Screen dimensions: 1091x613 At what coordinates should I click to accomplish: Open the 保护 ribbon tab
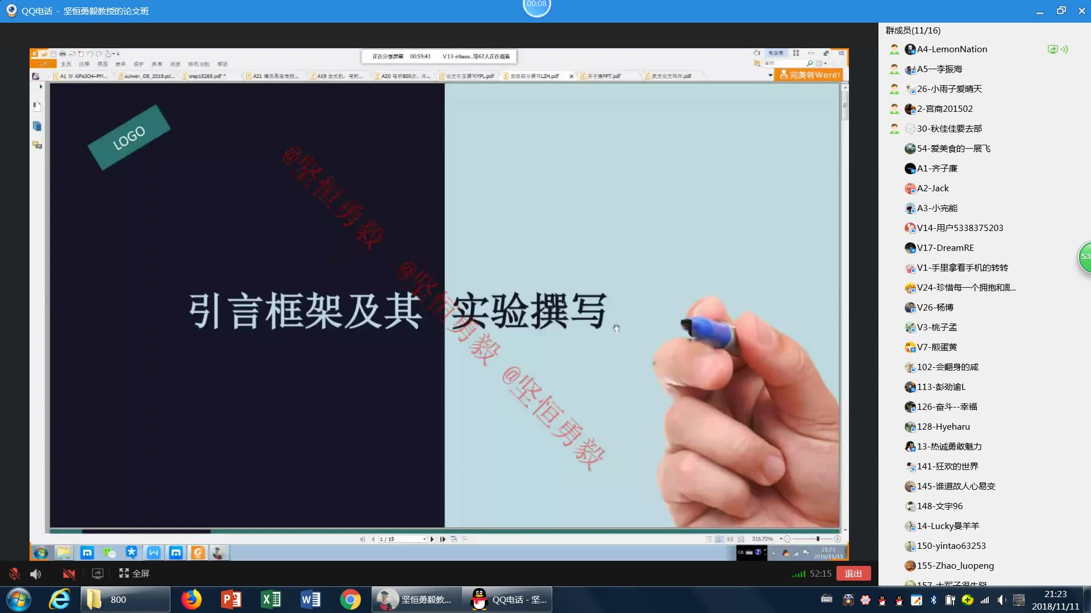(x=139, y=64)
